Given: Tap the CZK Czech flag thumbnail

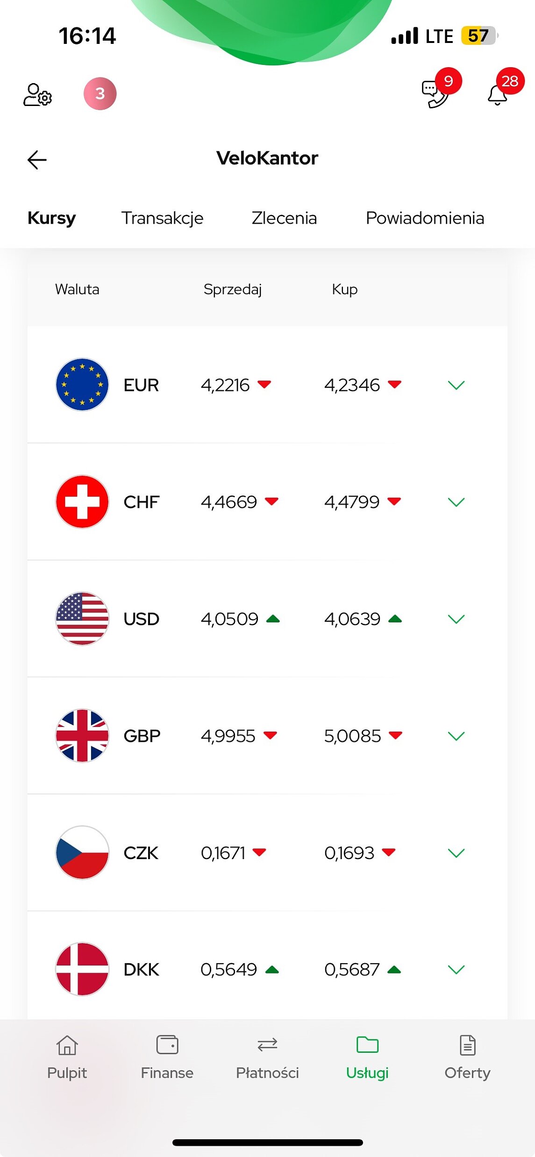Looking at the screenshot, I should 82,853.
